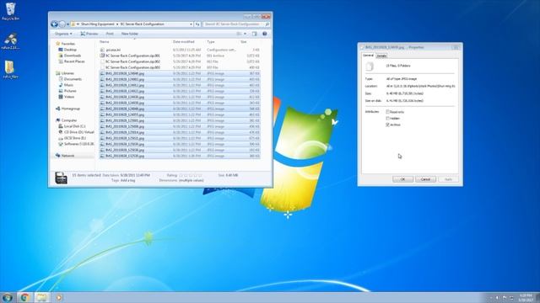Click the Explorer search box
The height and width of the screenshot is (303, 540).
click(x=236, y=24)
